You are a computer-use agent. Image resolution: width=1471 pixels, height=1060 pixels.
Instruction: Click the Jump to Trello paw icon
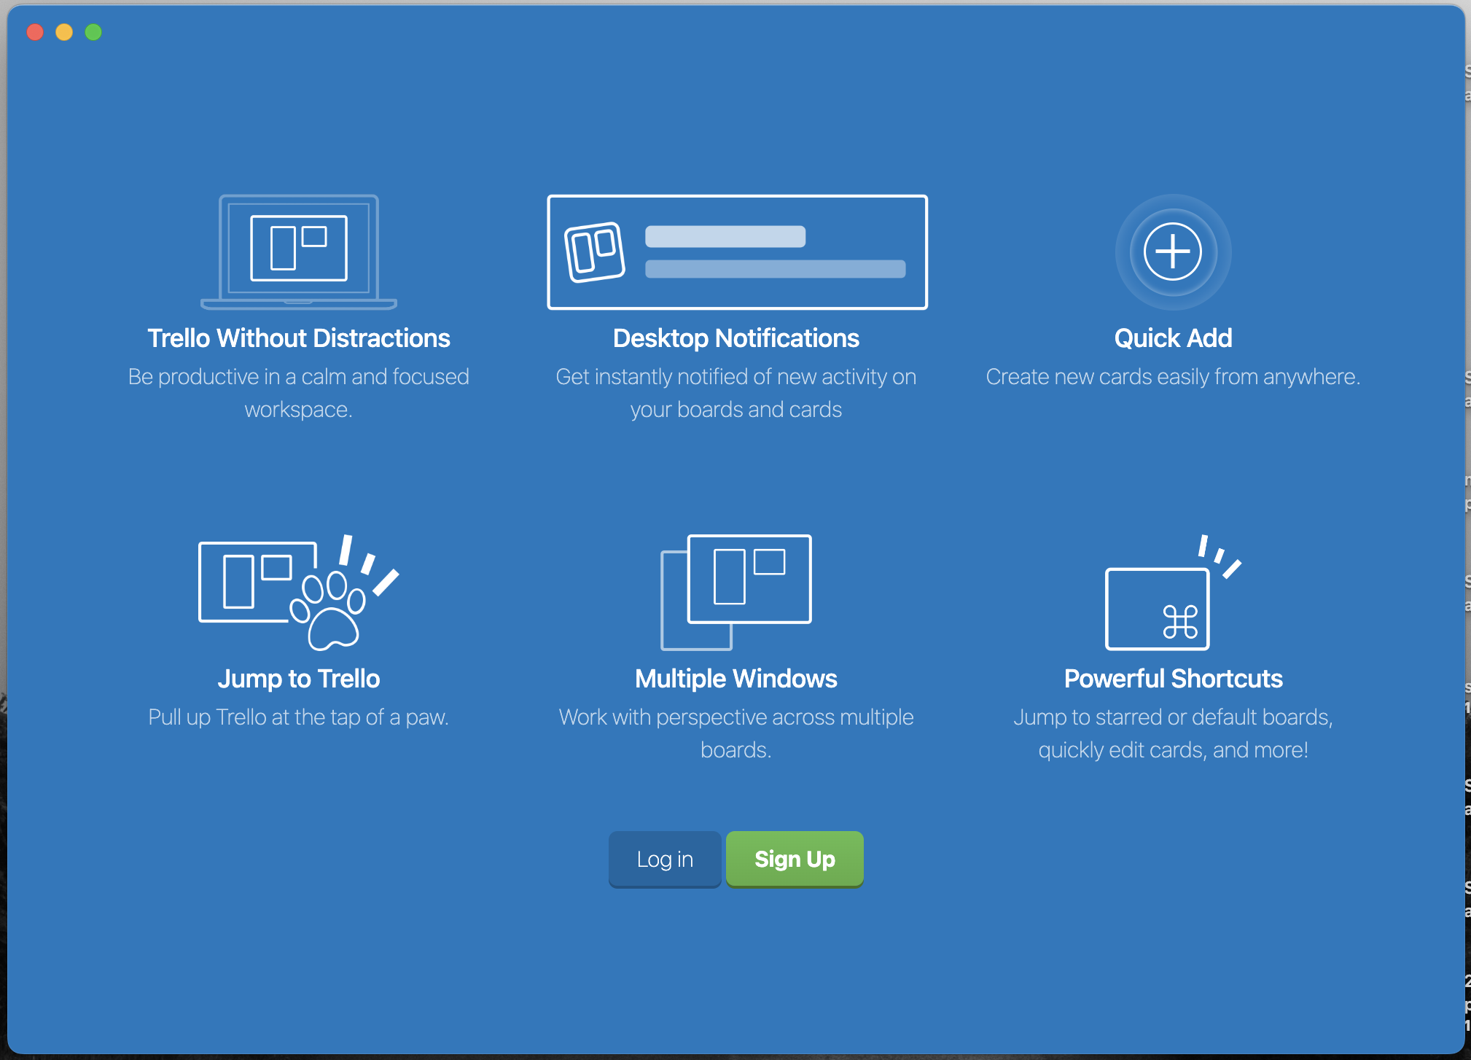point(299,592)
